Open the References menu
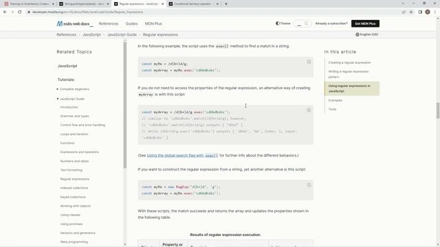 (x=109, y=24)
